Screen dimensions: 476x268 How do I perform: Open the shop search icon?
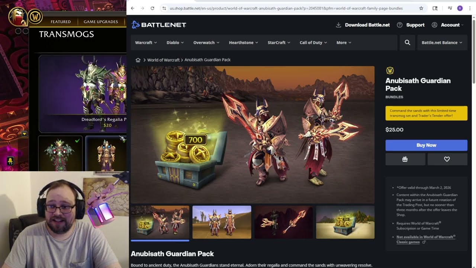408,42
